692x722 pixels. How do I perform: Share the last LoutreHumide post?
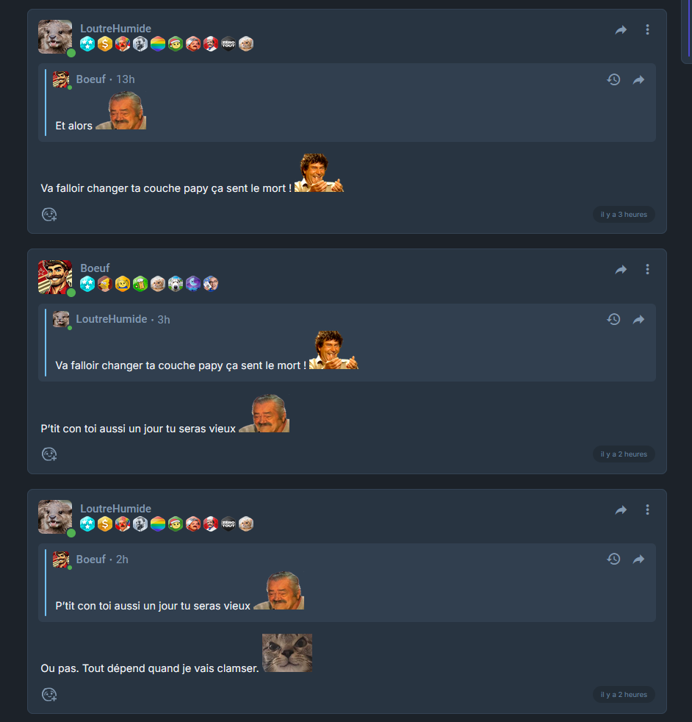[x=621, y=510]
